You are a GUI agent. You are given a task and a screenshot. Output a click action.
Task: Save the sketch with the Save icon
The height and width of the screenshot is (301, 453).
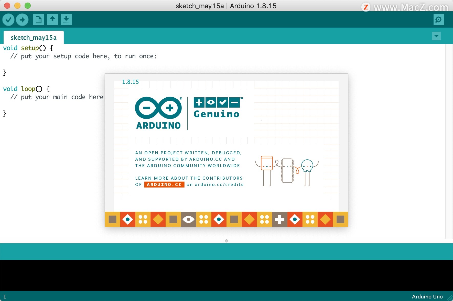66,20
